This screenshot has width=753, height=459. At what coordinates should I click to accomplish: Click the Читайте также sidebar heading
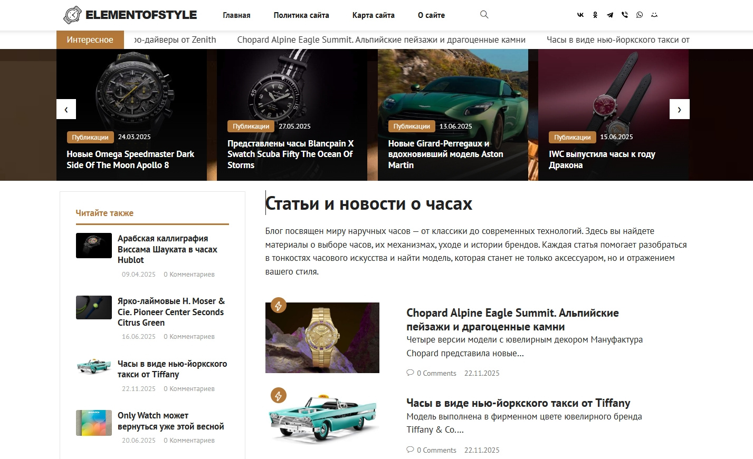[104, 213]
